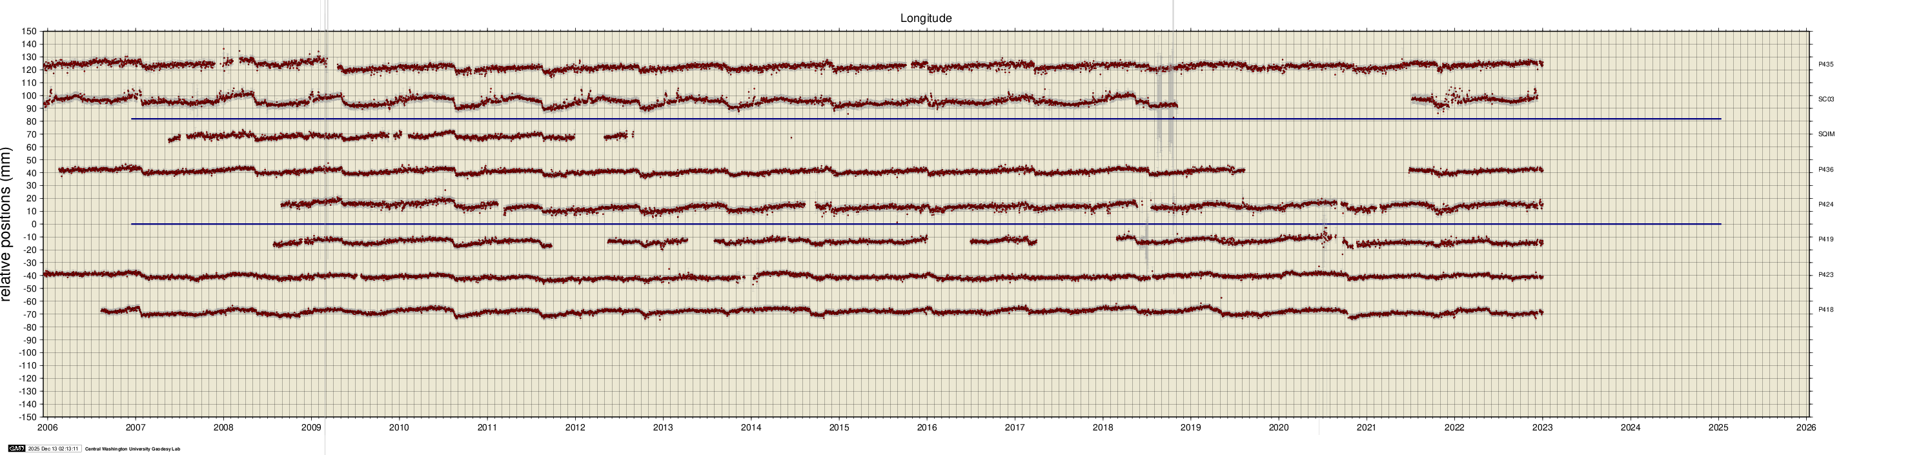Click the Central Washington University Geodesy Lab text
Viewport: 1932px width, 455px height.
133,449
